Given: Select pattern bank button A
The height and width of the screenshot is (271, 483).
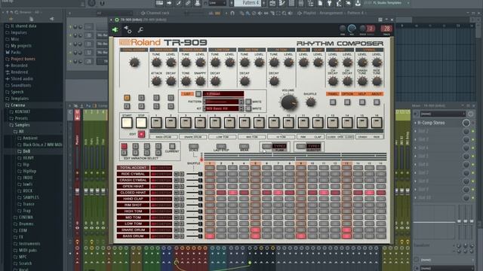Looking at the screenshot, I should pyautogui.click(x=127, y=98).
